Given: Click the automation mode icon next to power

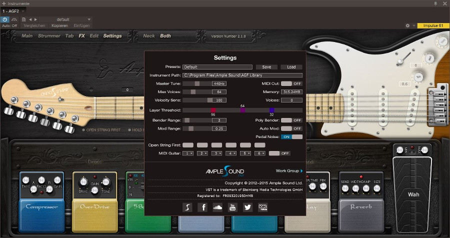Looking at the screenshot, I should (14, 19).
